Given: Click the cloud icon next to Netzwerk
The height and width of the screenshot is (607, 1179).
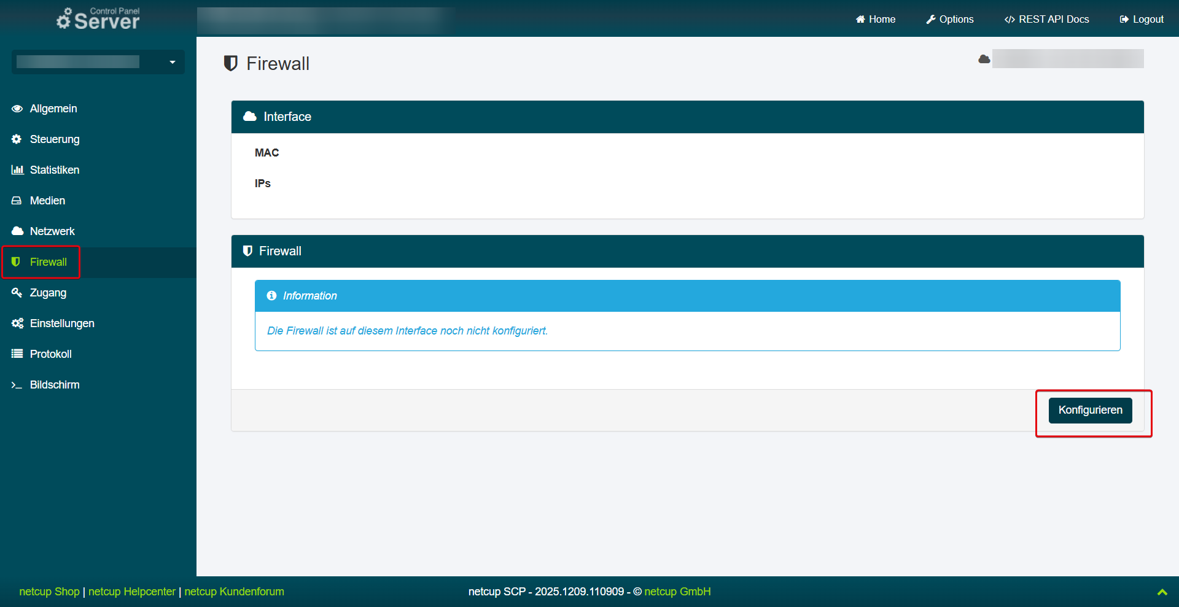Looking at the screenshot, I should click(x=17, y=231).
